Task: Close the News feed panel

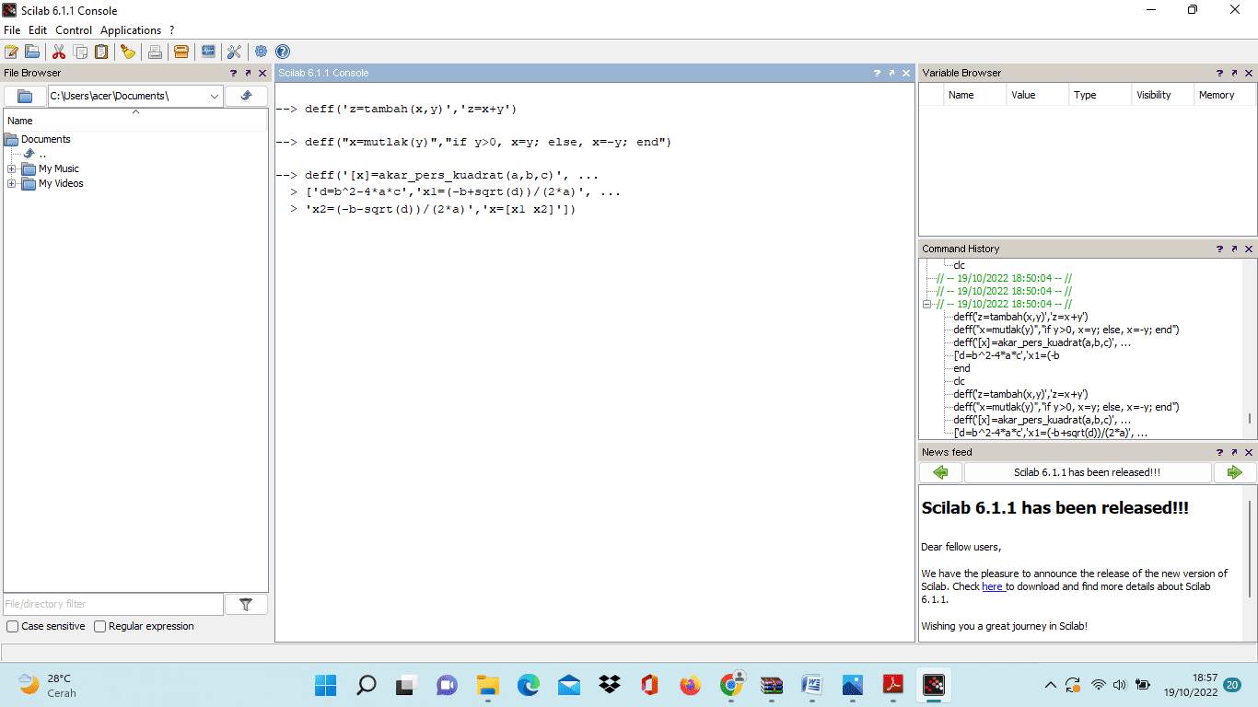Action: [1249, 452]
